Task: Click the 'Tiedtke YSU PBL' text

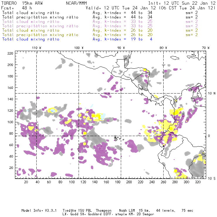Action: (77, 211)
